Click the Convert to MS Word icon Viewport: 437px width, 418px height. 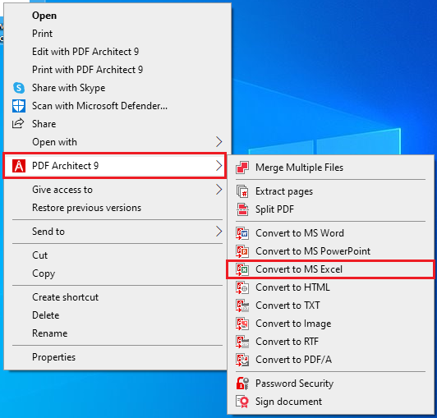point(242,233)
